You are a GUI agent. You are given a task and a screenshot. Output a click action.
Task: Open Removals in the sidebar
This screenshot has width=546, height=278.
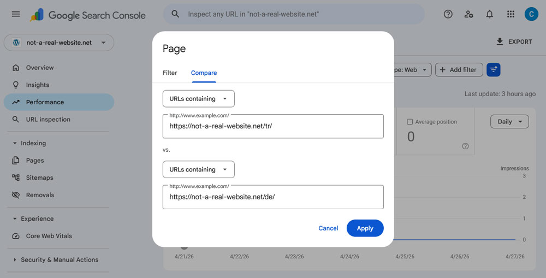tap(59, 195)
